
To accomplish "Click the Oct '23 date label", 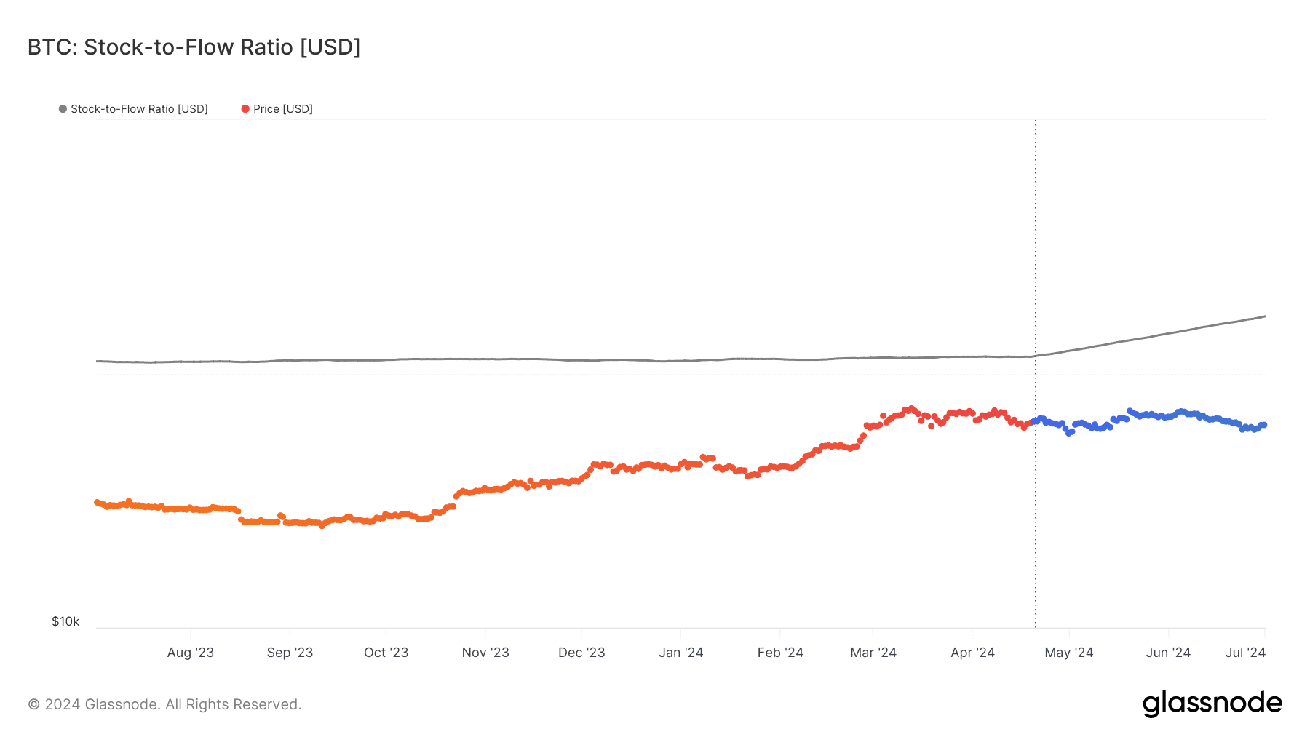I will coord(386,653).
